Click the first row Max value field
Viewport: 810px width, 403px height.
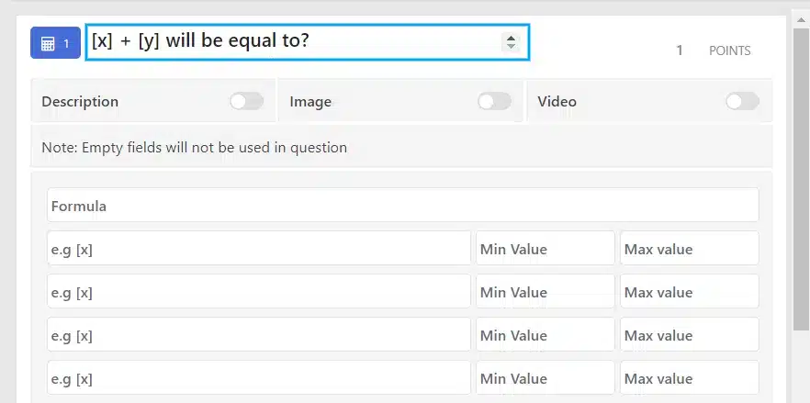[x=690, y=248]
